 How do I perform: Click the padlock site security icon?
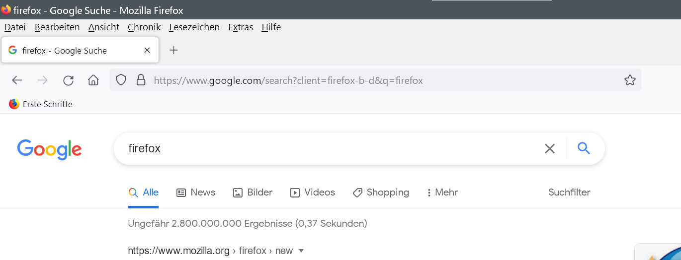click(141, 80)
